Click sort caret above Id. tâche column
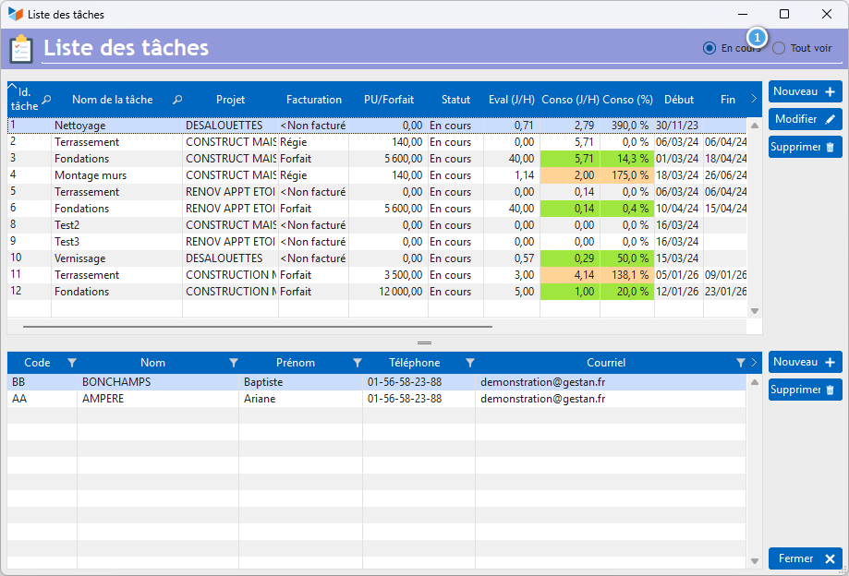The width and height of the screenshot is (849, 576). tap(12, 86)
